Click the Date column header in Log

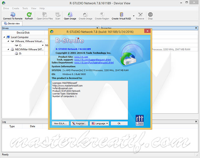[x=33, y=126]
